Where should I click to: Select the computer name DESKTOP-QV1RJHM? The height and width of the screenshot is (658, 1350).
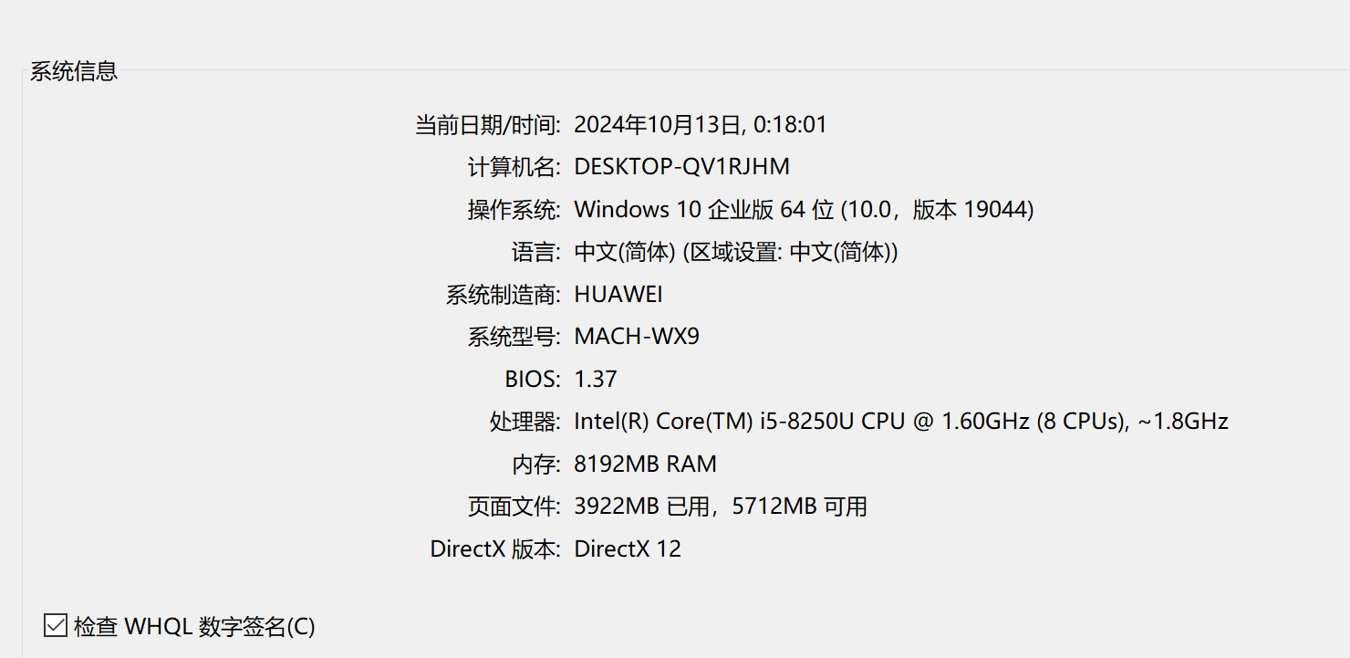(681, 167)
